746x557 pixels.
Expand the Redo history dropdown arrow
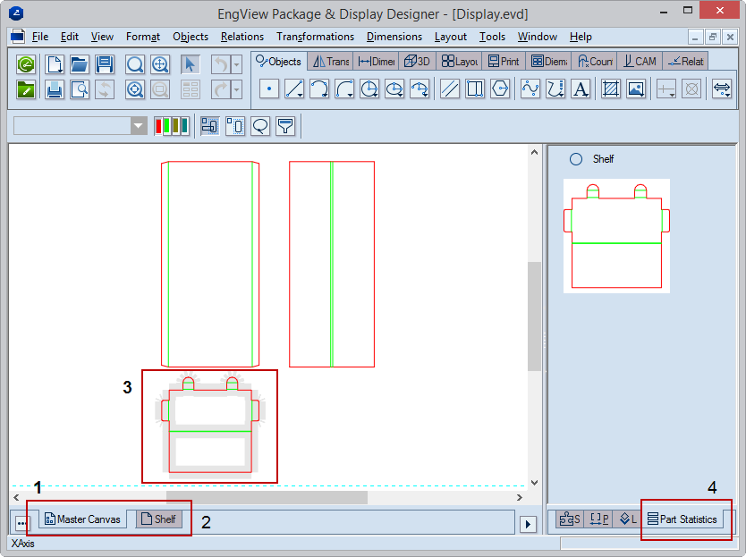(x=236, y=89)
